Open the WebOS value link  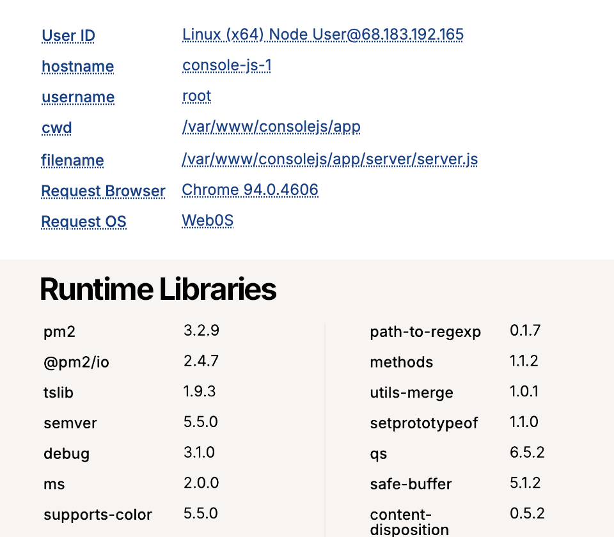pos(207,221)
